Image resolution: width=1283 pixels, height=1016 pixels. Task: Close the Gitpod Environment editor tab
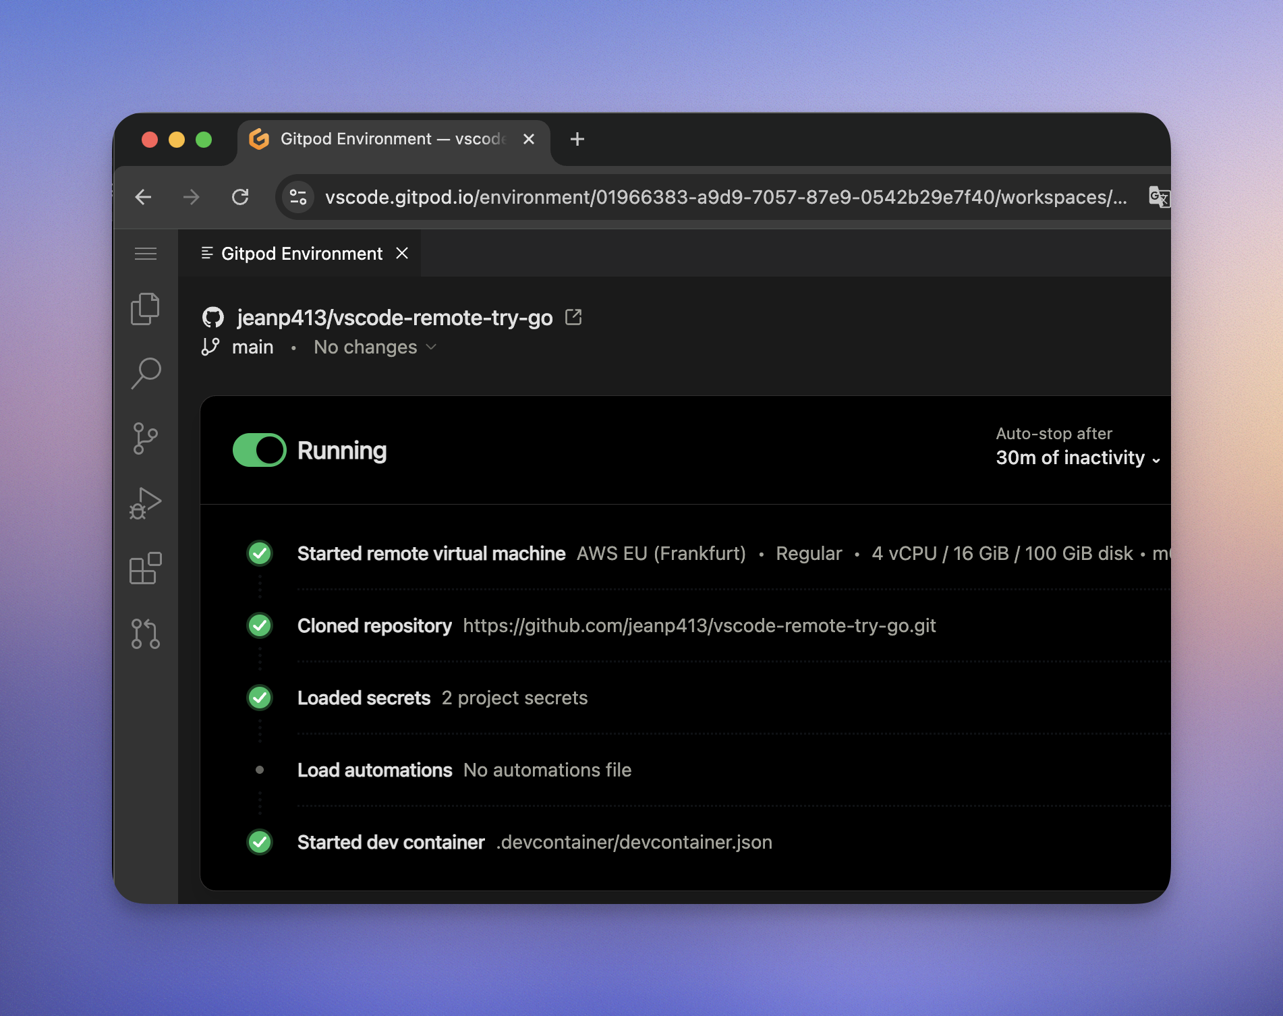(402, 253)
